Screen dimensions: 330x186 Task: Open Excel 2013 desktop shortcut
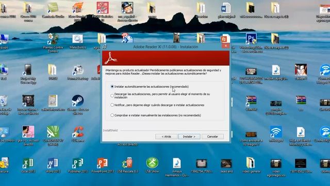click(x=28, y=165)
